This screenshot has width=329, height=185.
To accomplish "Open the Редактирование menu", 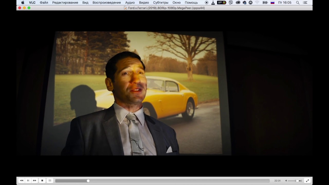I will coord(65,3).
